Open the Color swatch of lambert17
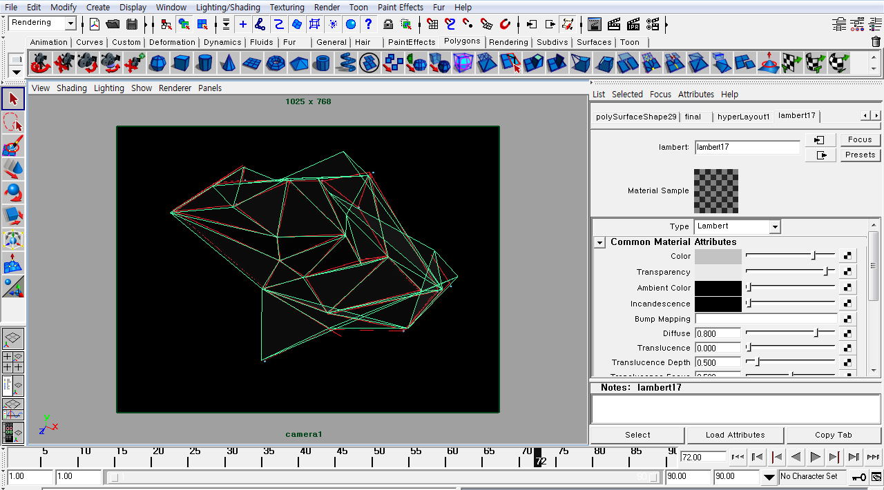The width and height of the screenshot is (884, 490). coord(718,256)
